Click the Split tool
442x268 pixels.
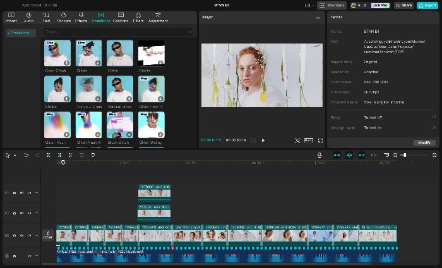(x=49, y=155)
